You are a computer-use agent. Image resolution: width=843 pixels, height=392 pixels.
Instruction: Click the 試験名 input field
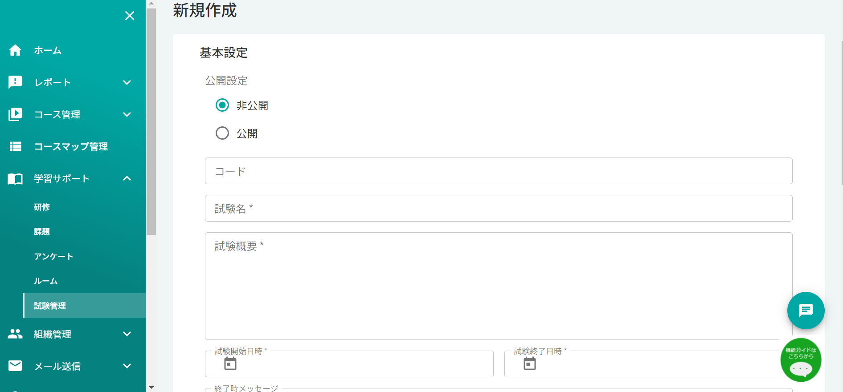pos(499,208)
